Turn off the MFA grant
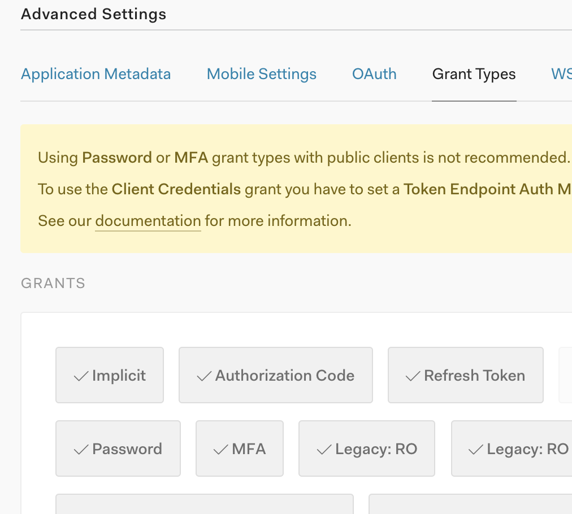The image size is (572, 514). pos(240,448)
